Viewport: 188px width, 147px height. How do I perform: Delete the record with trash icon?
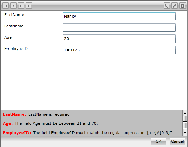tap(182, 6)
